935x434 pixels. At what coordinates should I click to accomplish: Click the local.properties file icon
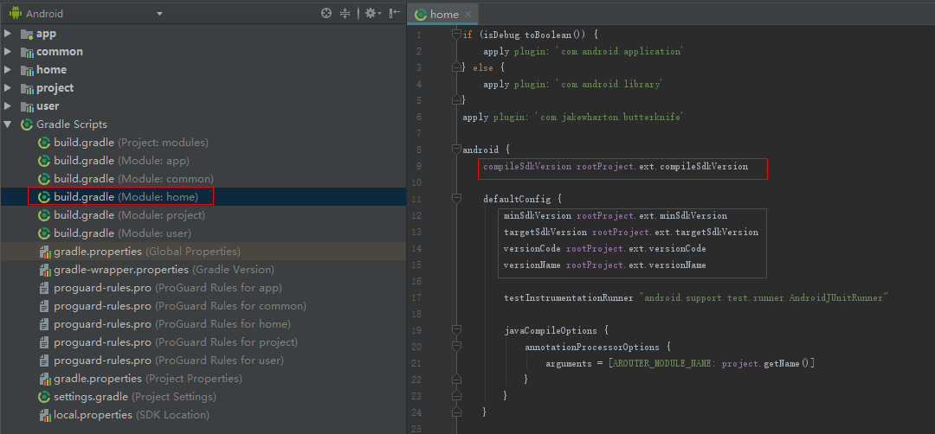point(44,415)
